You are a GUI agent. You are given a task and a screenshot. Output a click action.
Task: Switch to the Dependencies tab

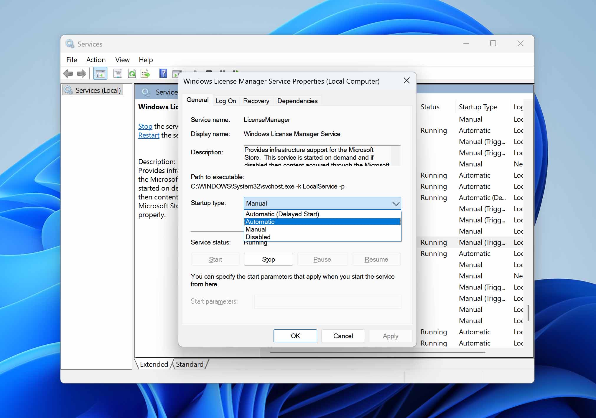[297, 101]
